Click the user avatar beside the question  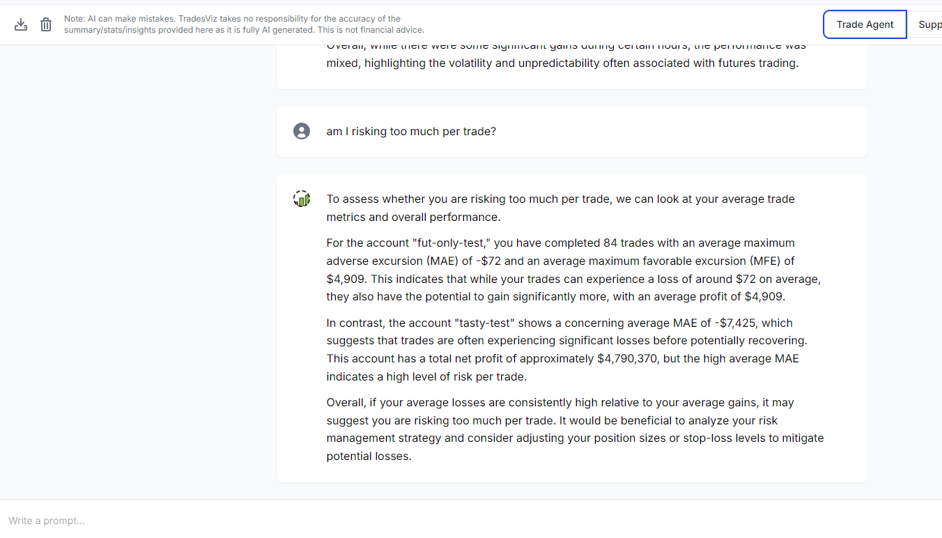point(302,131)
